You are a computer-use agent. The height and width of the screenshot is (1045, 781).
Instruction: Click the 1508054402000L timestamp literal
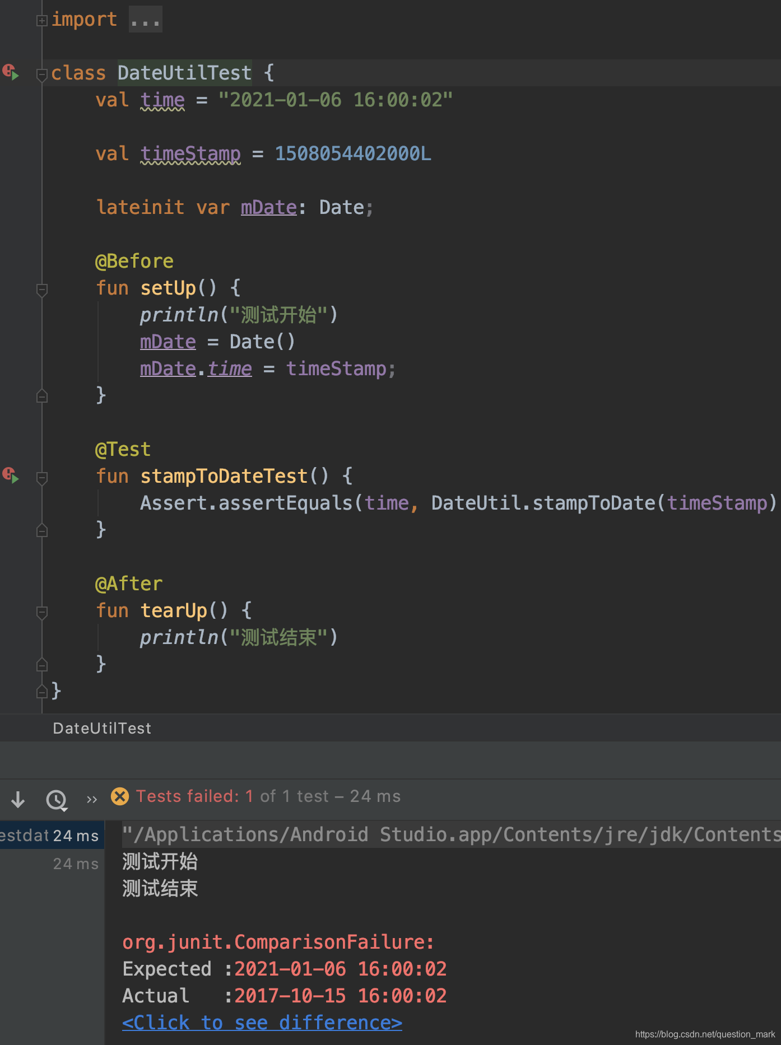click(353, 153)
